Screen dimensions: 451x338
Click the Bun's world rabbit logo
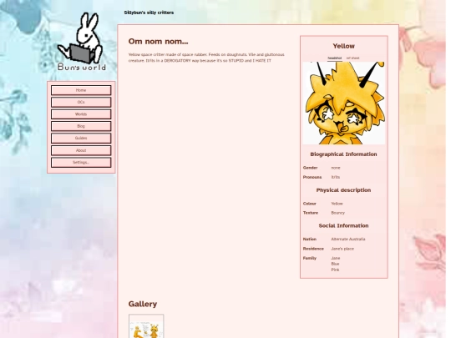point(82,42)
